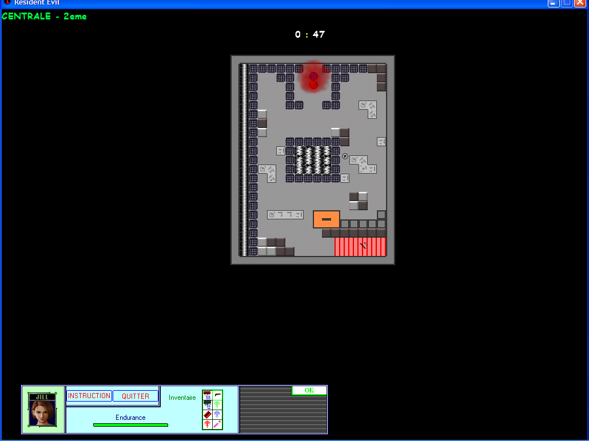Image resolution: width=589 pixels, height=441 pixels.
Task: Click the small round player marker on map
Action: point(345,156)
